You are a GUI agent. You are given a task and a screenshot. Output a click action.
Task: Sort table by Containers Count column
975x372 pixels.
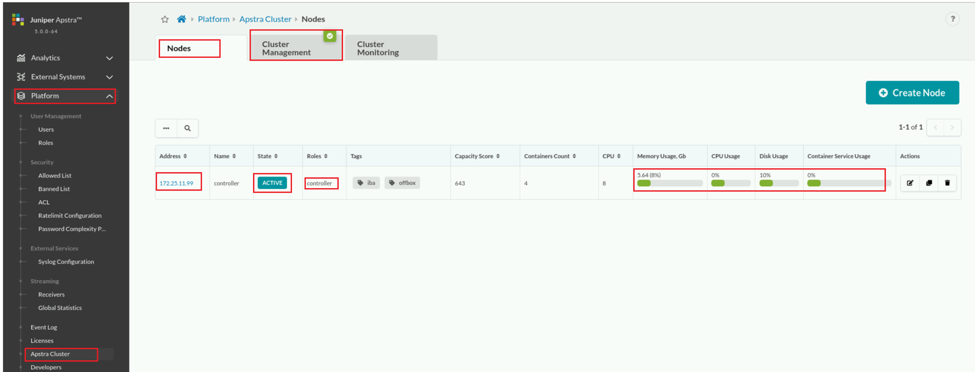point(550,156)
